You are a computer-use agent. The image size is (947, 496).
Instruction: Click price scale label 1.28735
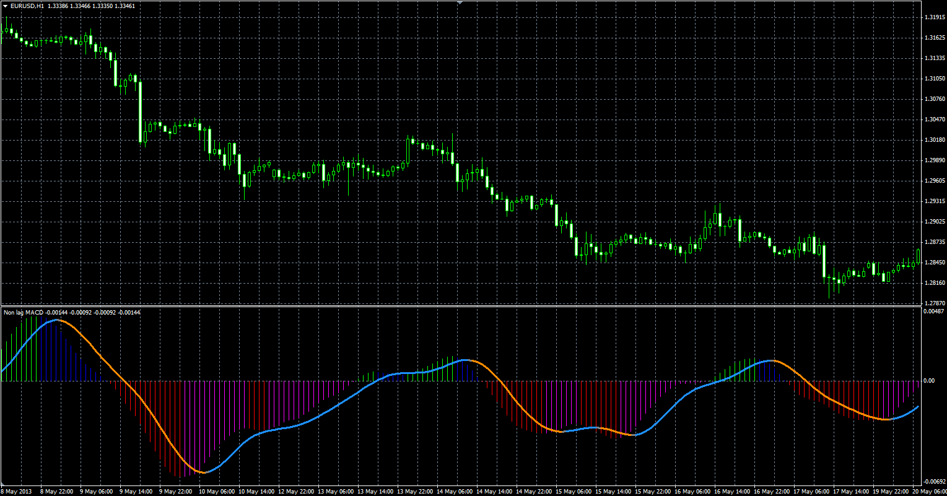(935, 241)
